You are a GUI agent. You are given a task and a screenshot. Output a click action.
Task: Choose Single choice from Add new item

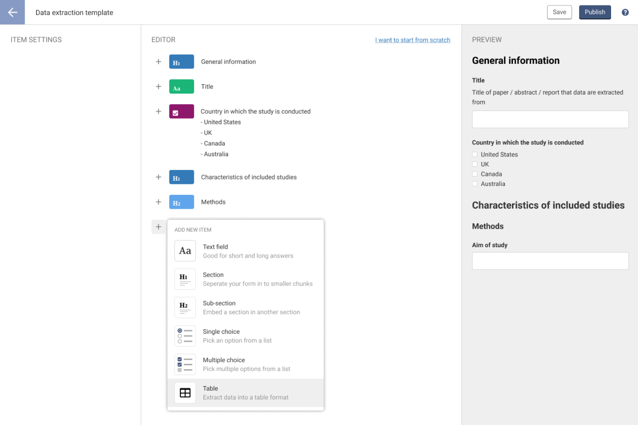(246, 336)
